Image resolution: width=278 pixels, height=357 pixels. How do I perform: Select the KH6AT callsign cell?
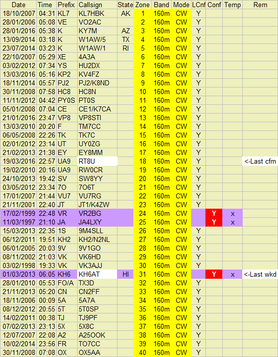(98, 274)
